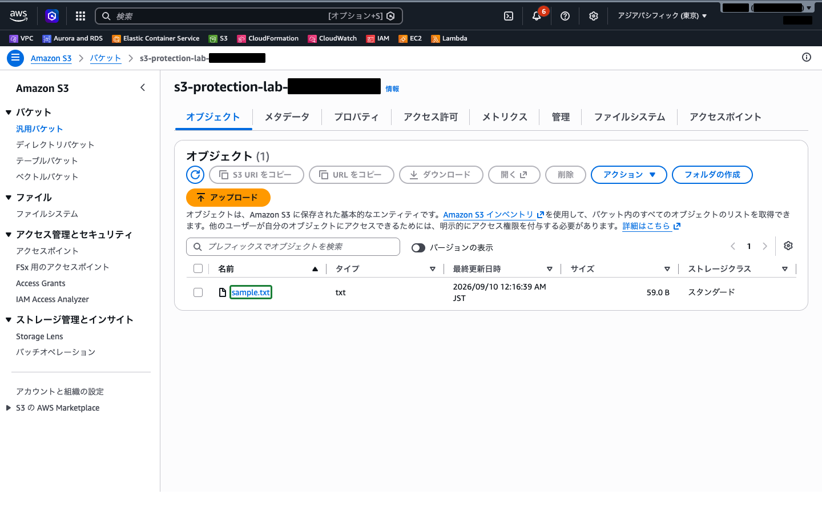Go to previous page of objects
The width and height of the screenshot is (822, 514).
click(733, 246)
